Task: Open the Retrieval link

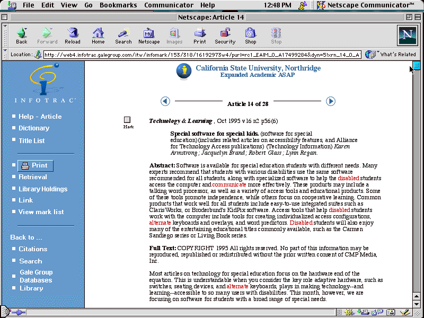Action: 33,177
